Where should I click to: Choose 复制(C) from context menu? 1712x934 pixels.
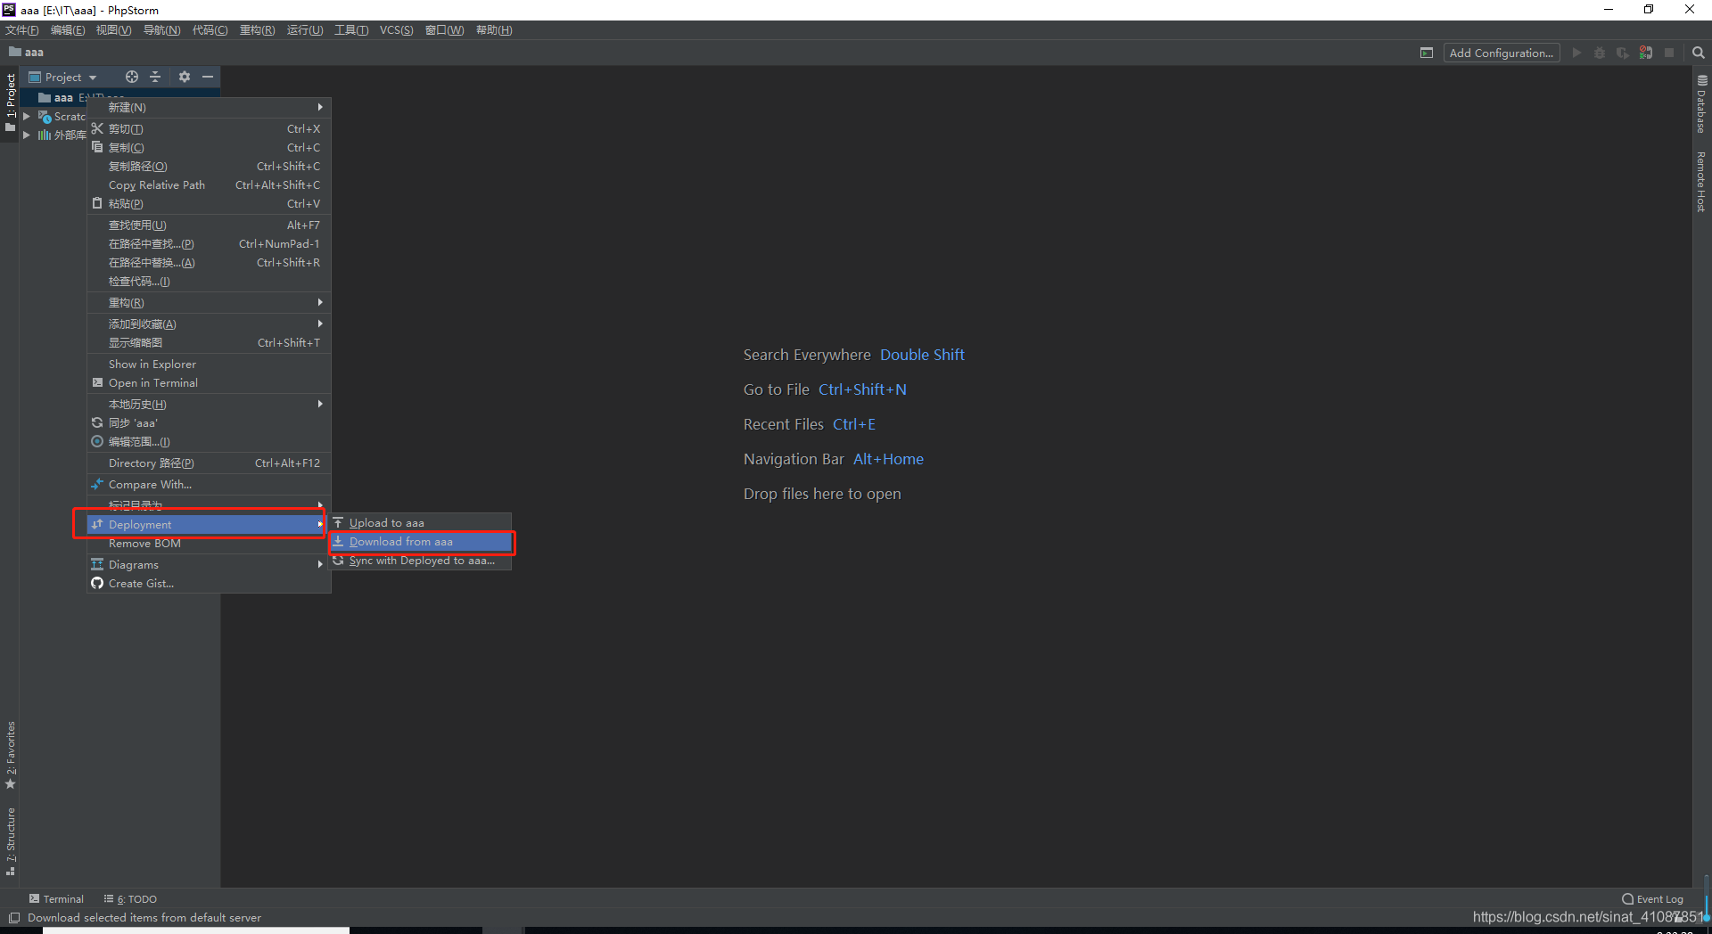209,148
